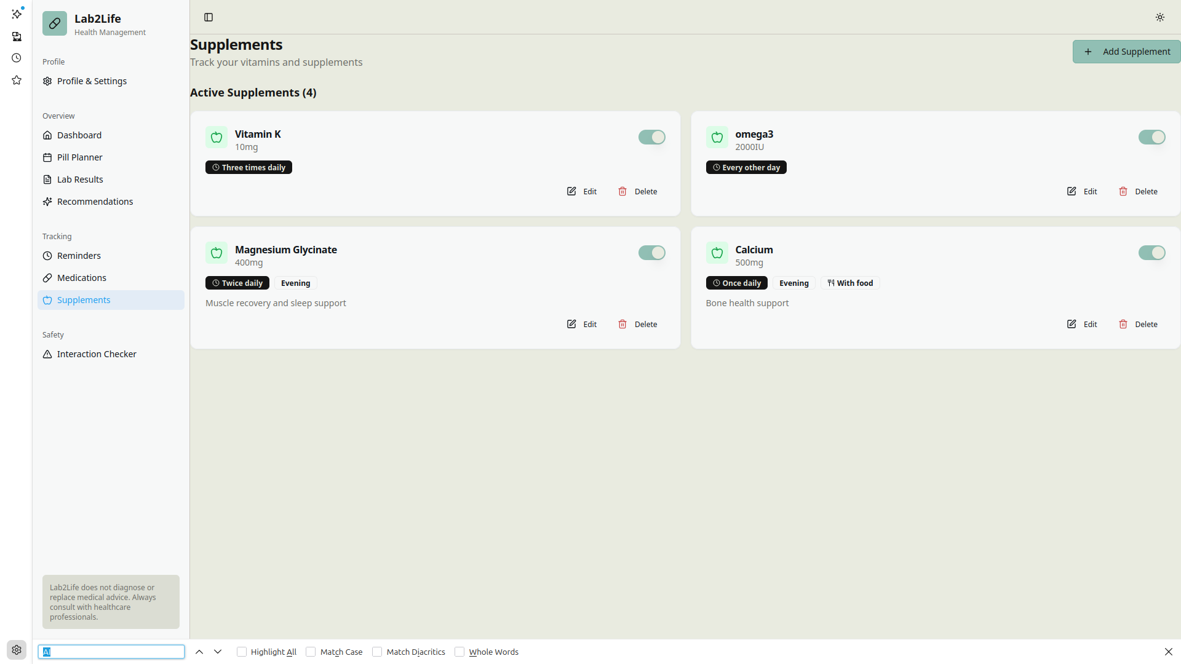Click the edit pencil icon on Calcium card

pyautogui.click(x=1072, y=324)
